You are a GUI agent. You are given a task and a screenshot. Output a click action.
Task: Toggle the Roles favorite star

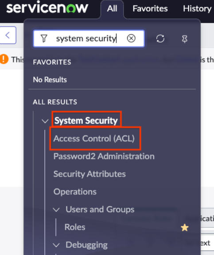click(x=185, y=228)
